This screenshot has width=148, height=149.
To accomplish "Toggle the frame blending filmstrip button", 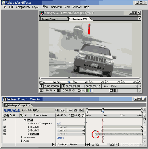I will coord(76,110).
